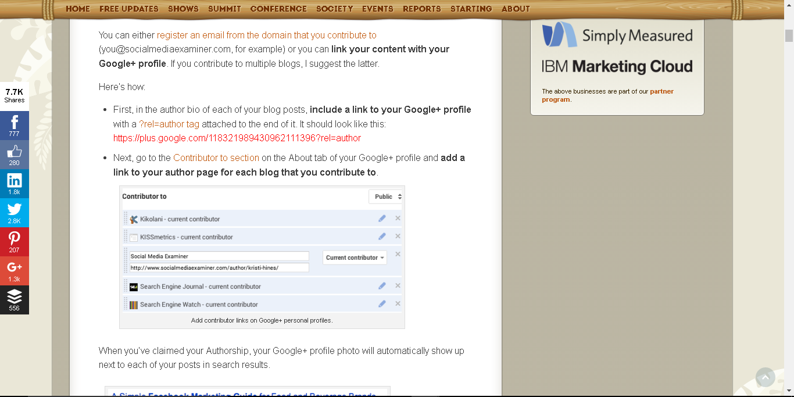Share the article on LinkedIn
The width and height of the screenshot is (794, 397).
coord(15,184)
